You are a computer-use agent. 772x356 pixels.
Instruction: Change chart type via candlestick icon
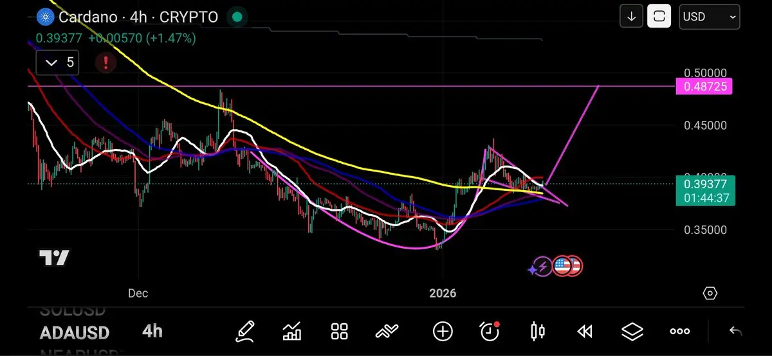pos(538,331)
